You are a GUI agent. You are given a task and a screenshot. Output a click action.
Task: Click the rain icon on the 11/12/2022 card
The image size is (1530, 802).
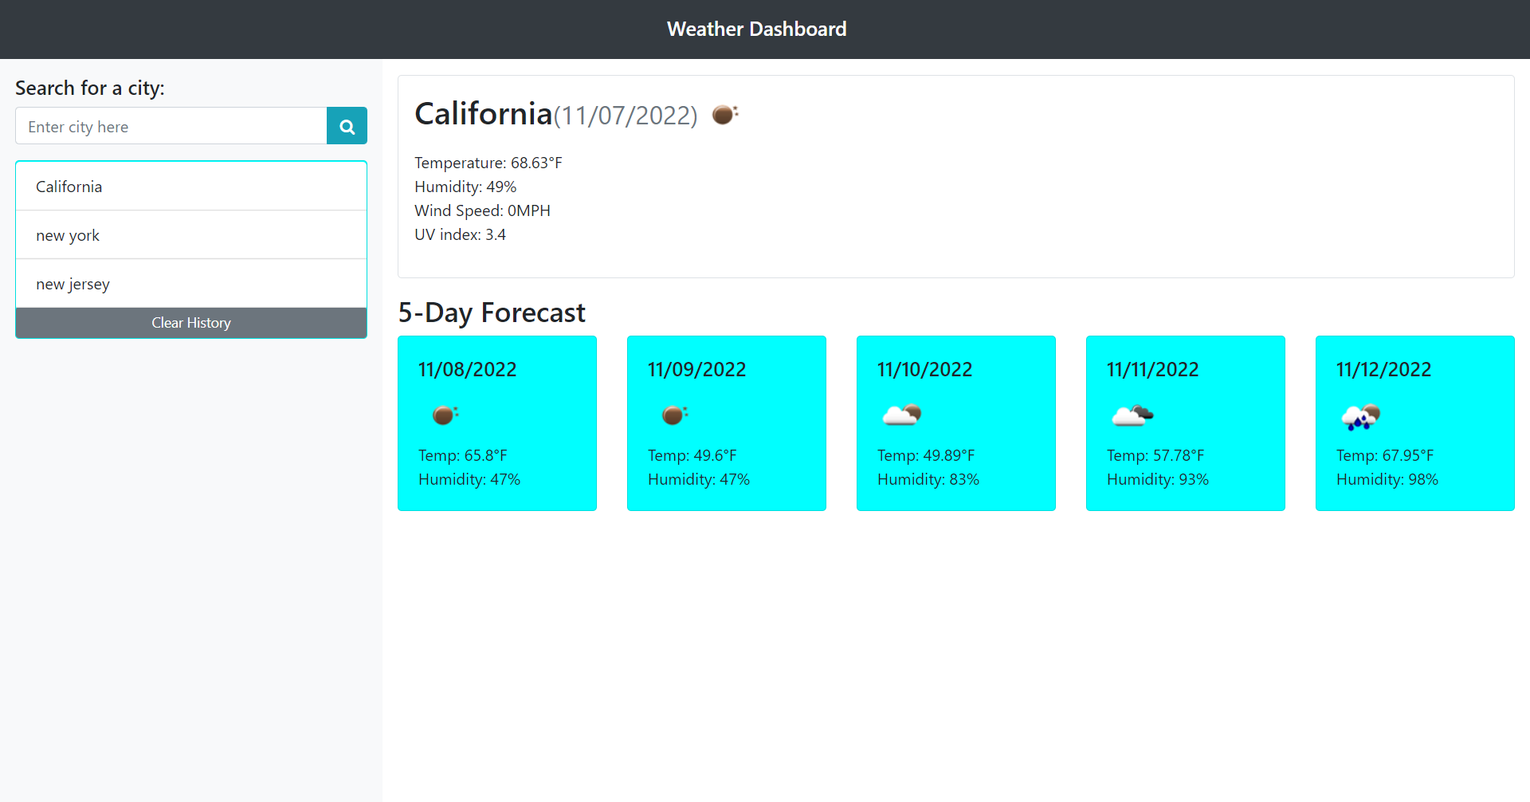click(1362, 416)
